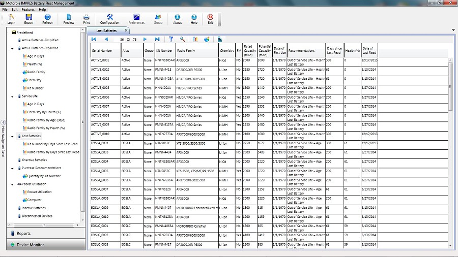This screenshot has height=257, width=458.
Task: Click the filter funnel icon
Action: click(x=171, y=39)
